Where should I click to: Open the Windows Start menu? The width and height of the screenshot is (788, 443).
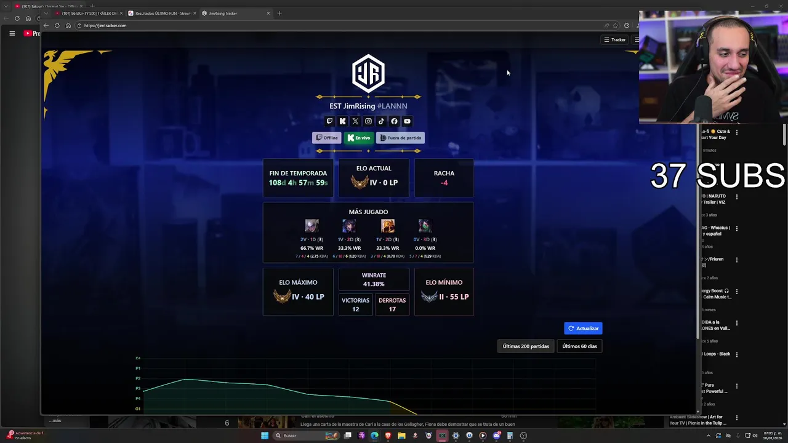(265, 436)
